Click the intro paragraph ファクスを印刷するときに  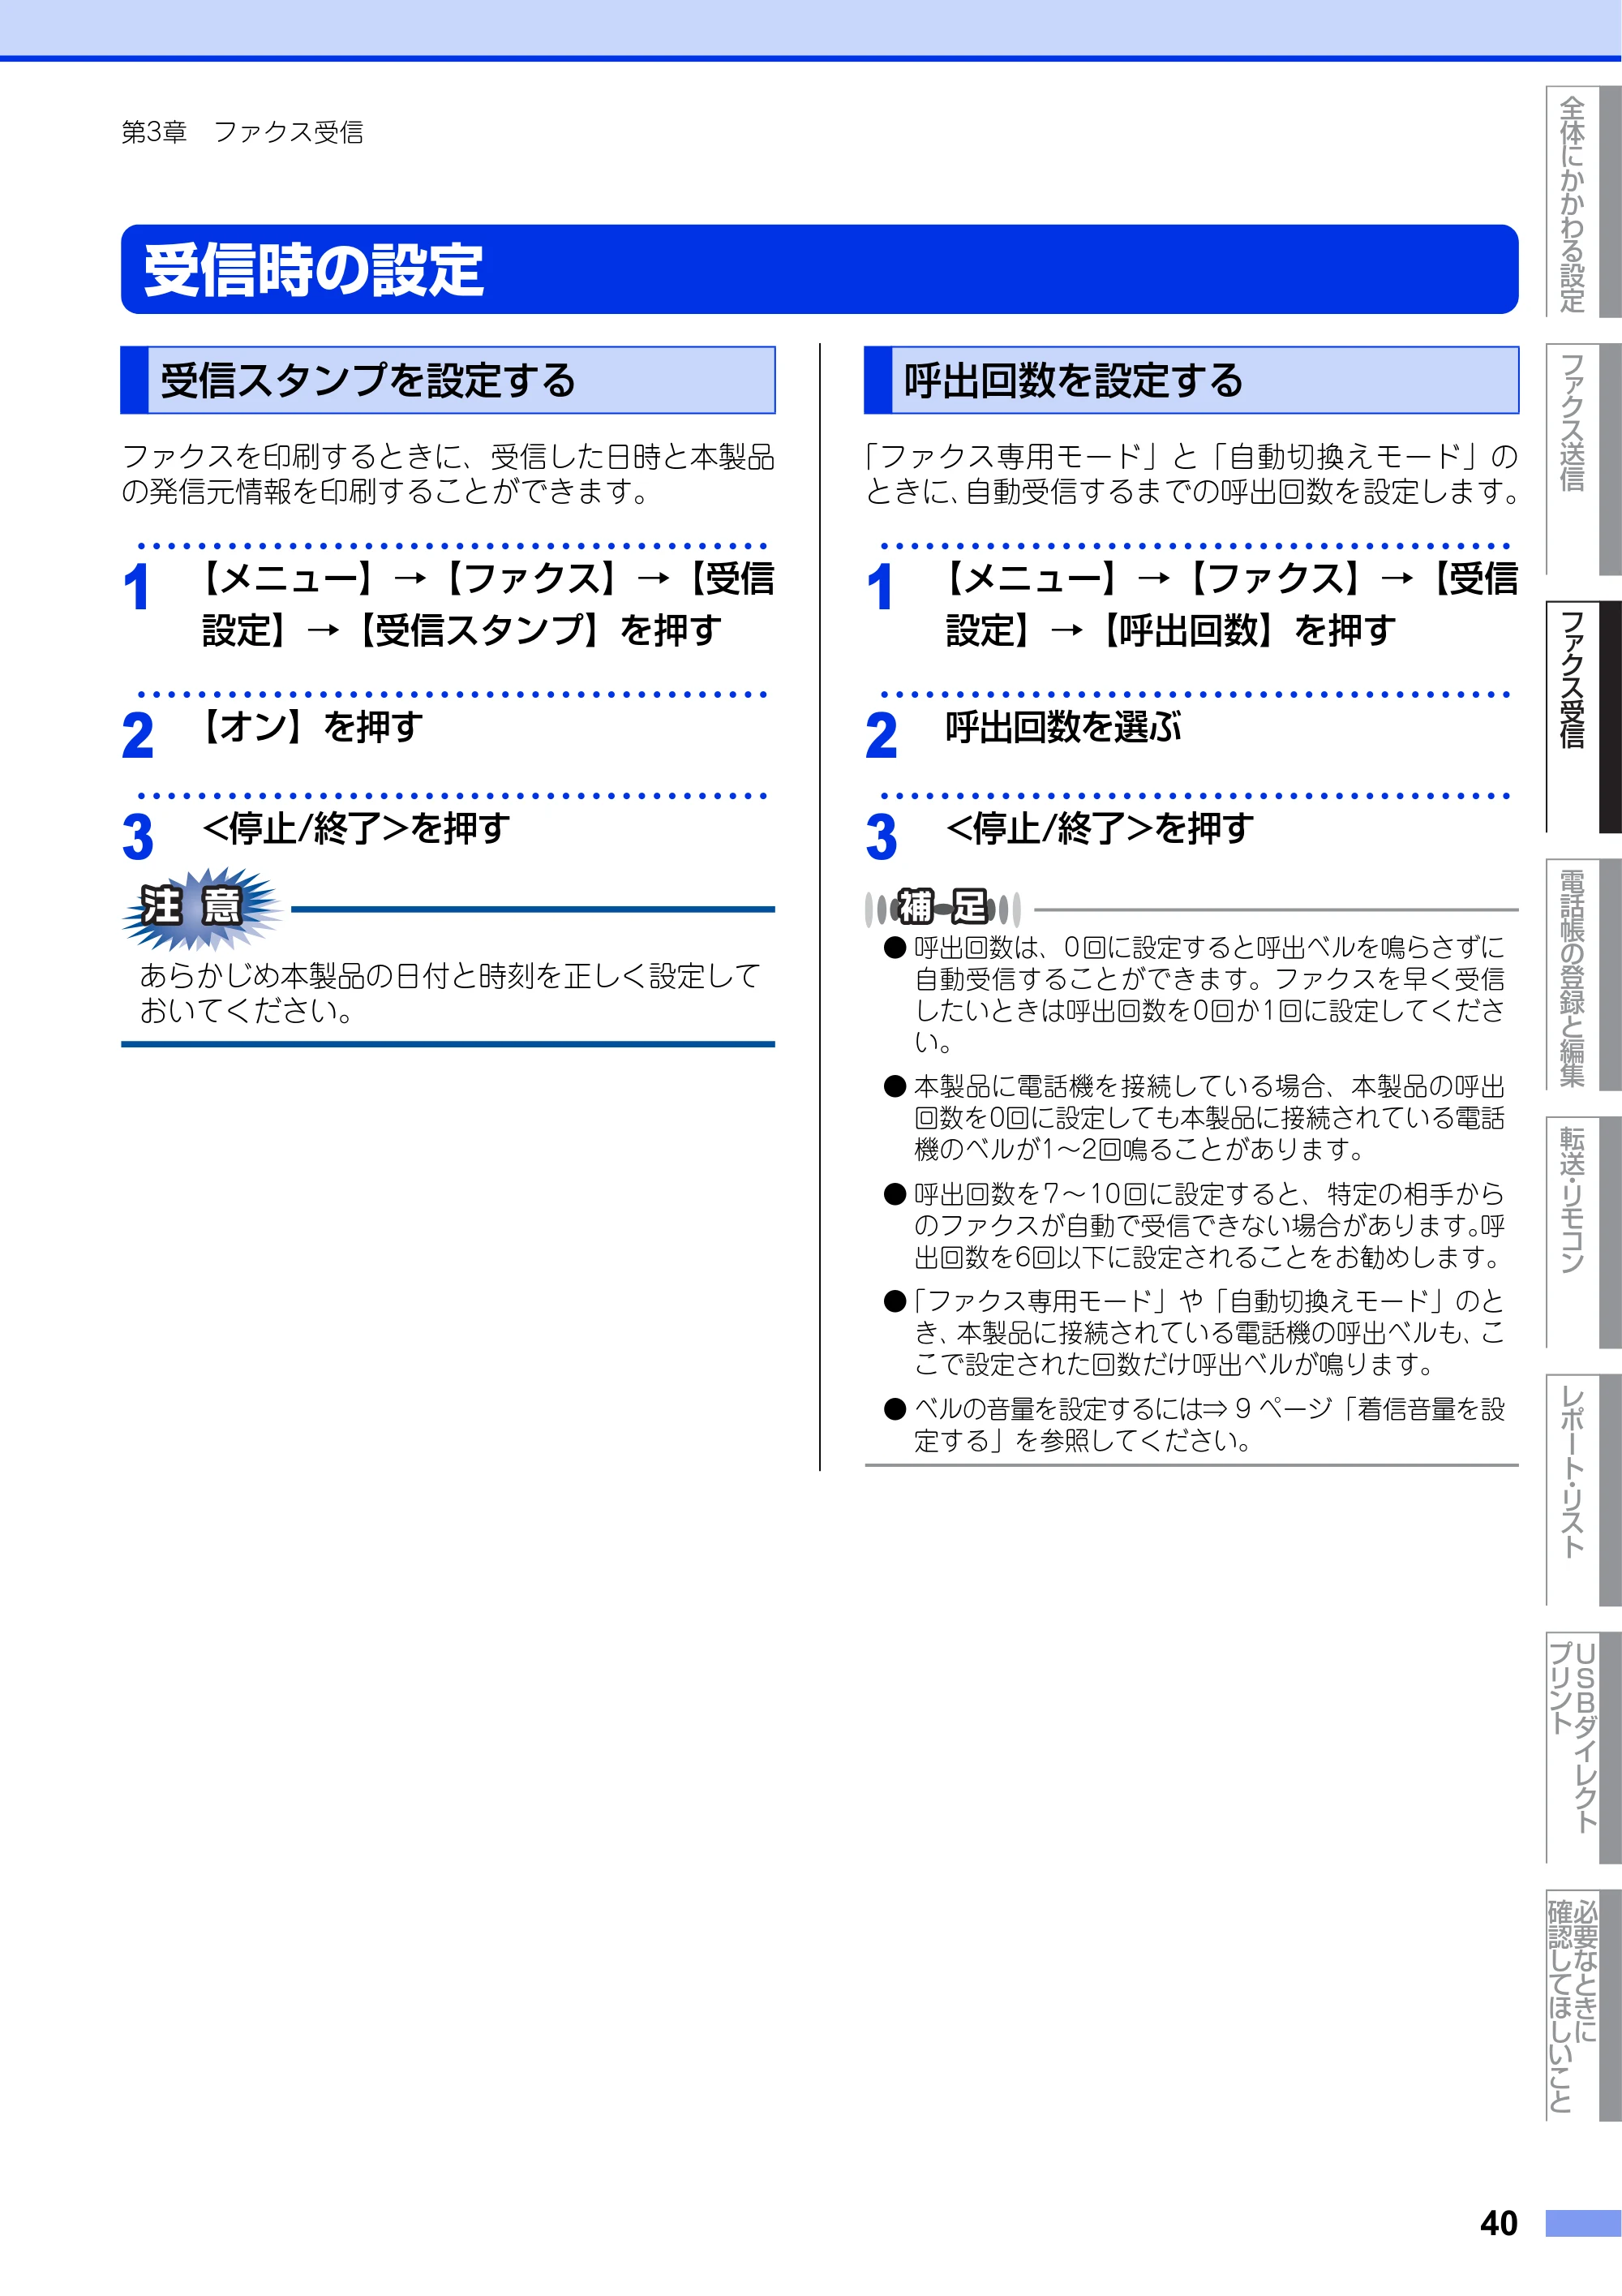[x=448, y=474]
